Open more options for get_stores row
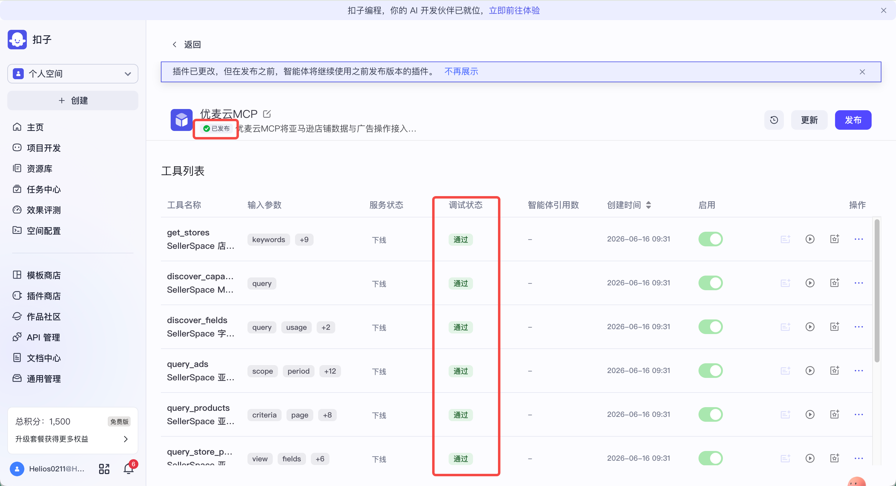896x486 pixels. click(859, 239)
